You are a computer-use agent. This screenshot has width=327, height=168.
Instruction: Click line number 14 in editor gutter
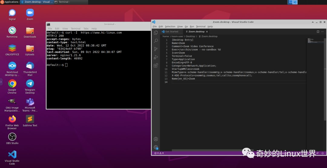166,82
